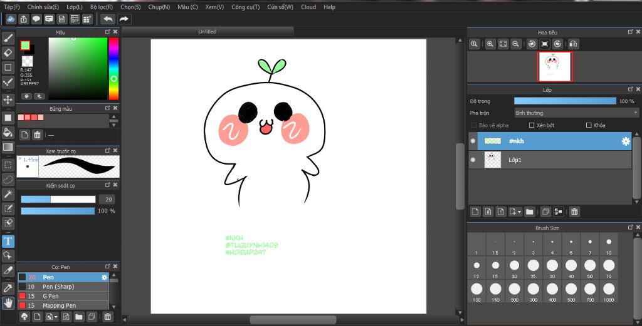Flip canvas view in navigator panel
This screenshot has width=642, height=326.
tap(574, 44)
